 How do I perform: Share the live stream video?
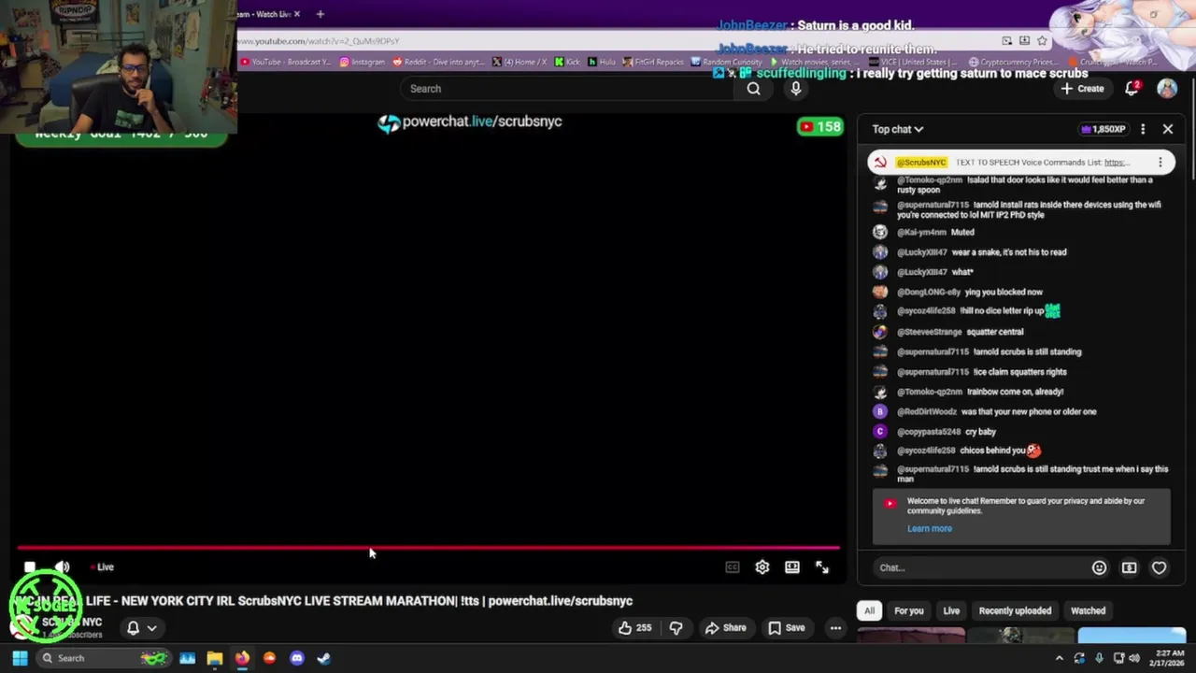(x=725, y=628)
